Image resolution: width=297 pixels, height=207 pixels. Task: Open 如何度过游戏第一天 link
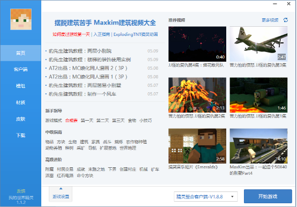pos(71,34)
